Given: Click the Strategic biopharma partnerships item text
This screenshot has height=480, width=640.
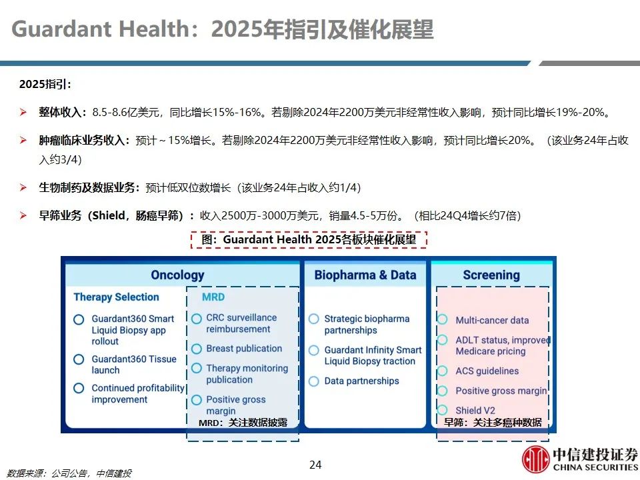Looking at the screenshot, I should [x=367, y=325].
